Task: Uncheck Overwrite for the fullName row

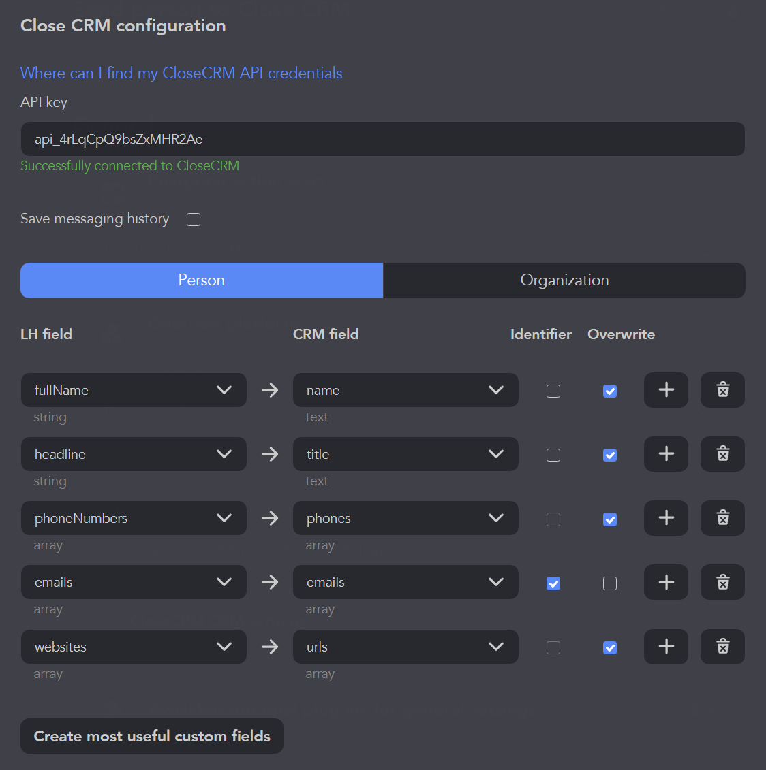Action: point(610,391)
